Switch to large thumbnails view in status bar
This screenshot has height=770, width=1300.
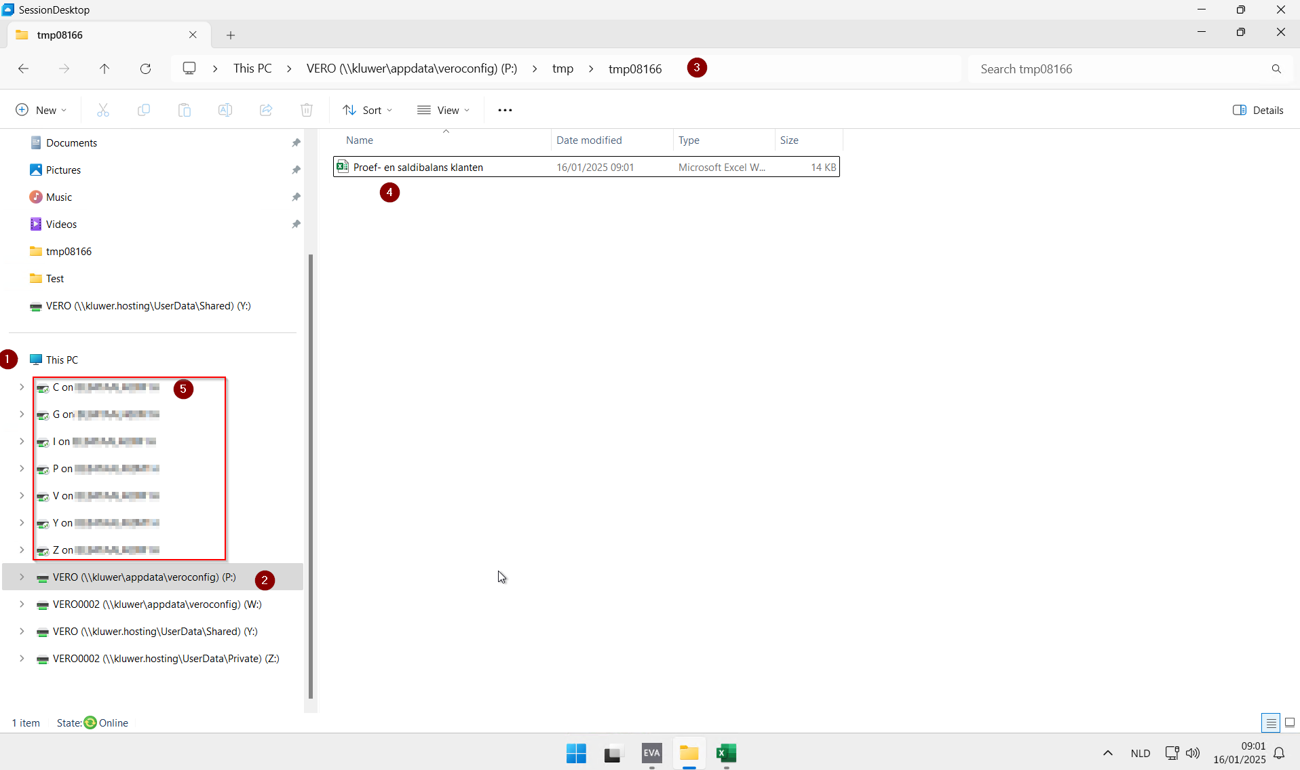pyautogui.click(x=1290, y=723)
